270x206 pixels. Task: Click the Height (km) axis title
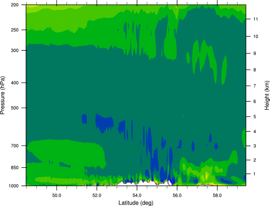pos(267,95)
